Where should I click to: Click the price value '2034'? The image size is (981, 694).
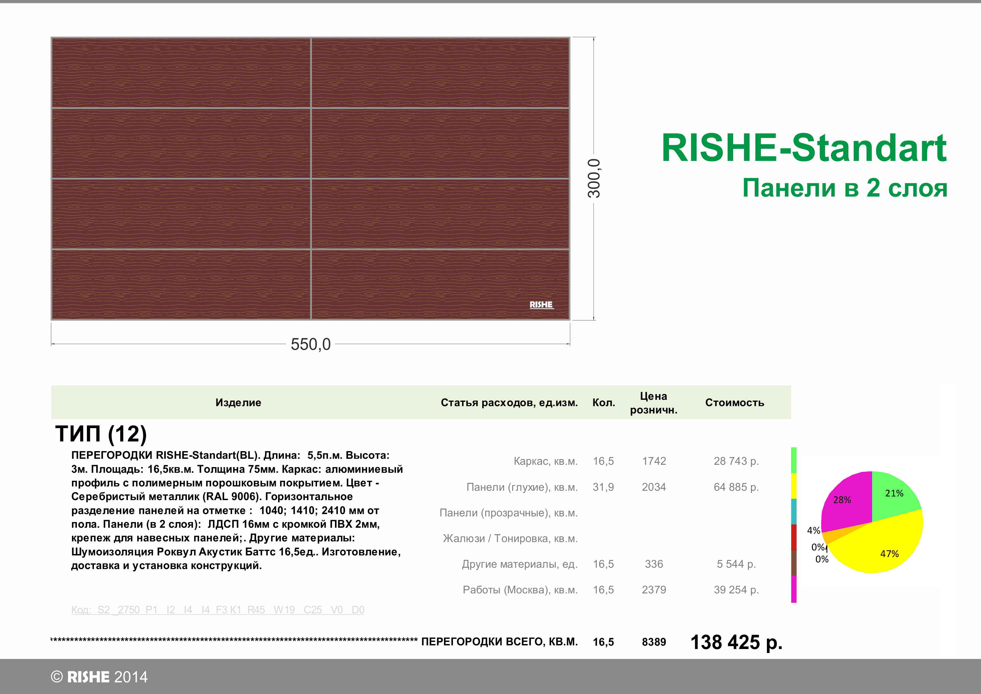pyautogui.click(x=654, y=487)
